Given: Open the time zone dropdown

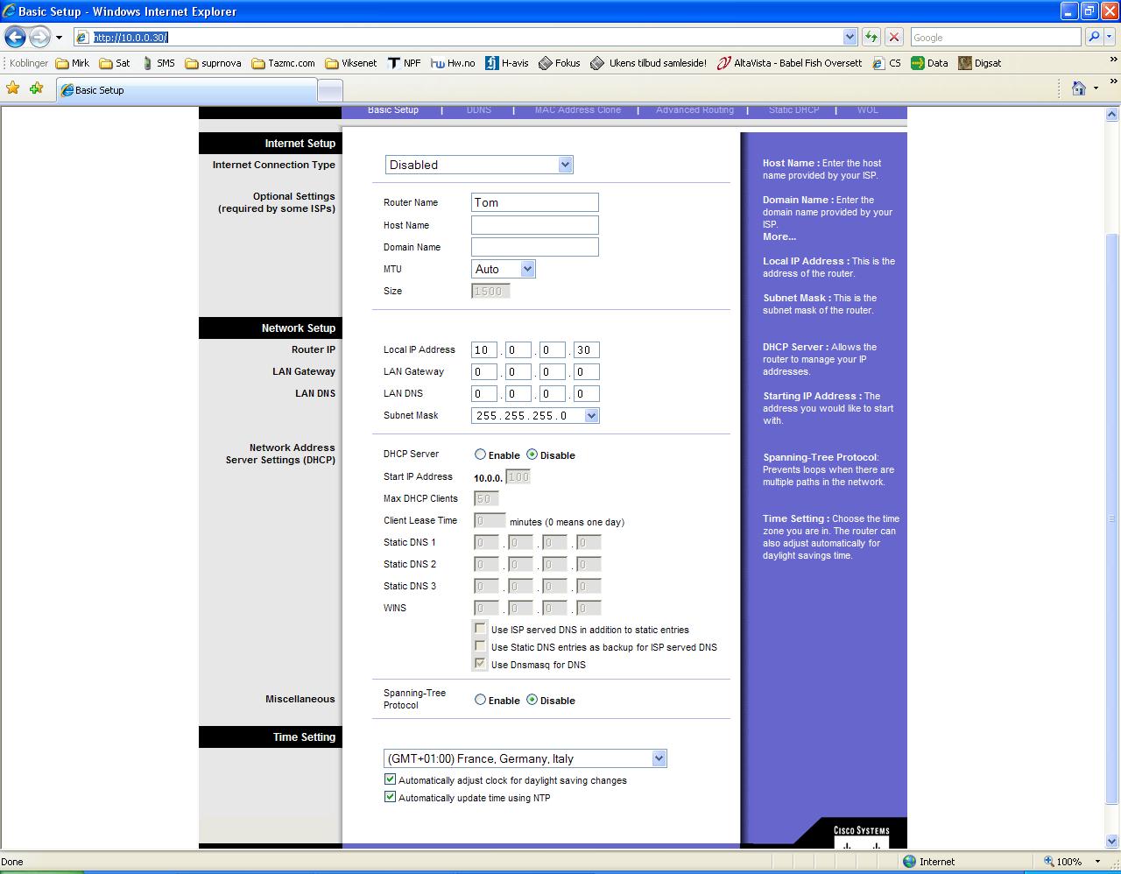Looking at the screenshot, I should click(525, 758).
